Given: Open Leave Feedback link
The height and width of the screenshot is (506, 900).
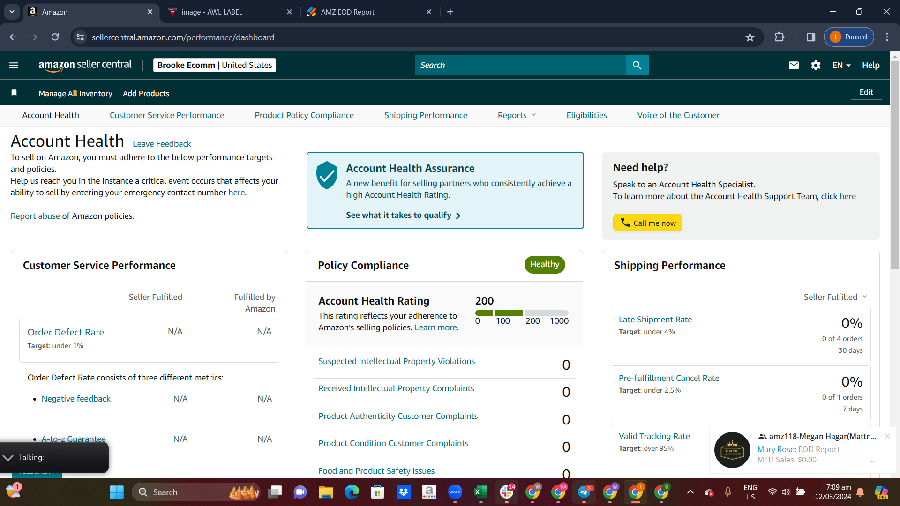Looking at the screenshot, I should click(162, 144).
